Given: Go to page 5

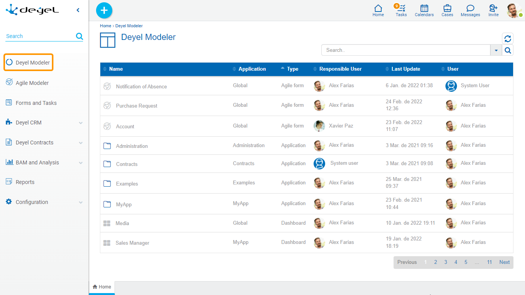Looking at the screenshot, I should (466, 262).
